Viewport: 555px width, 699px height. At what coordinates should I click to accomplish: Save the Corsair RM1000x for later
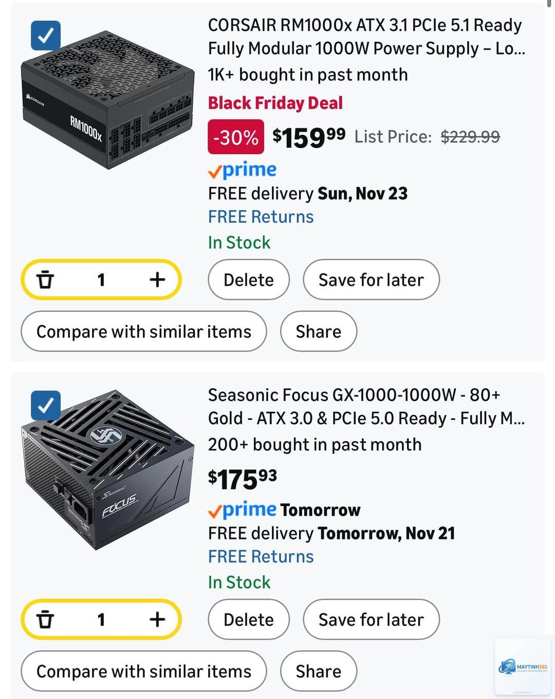point(371,279)
